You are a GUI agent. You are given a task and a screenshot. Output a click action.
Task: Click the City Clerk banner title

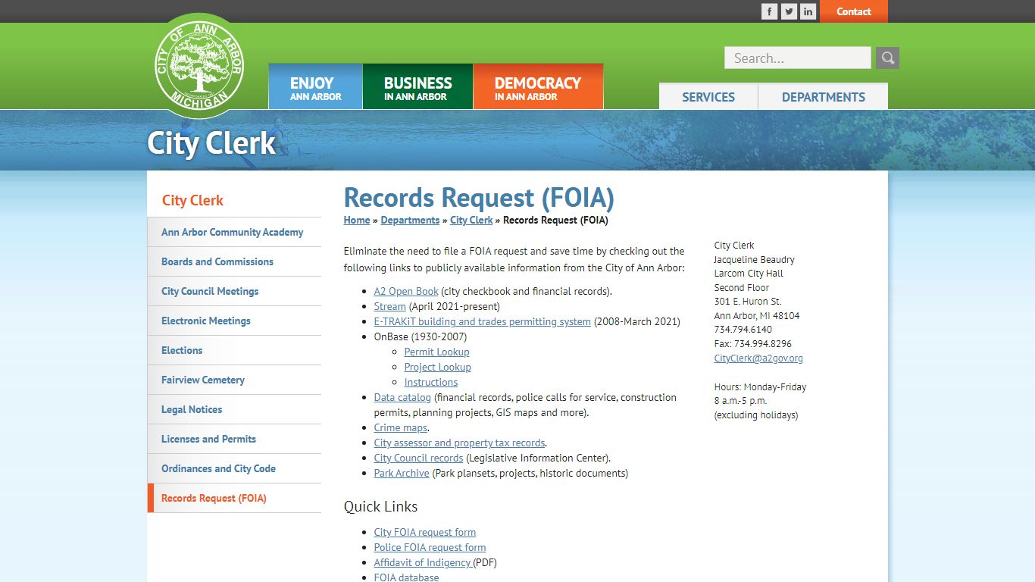coord(211,143)
